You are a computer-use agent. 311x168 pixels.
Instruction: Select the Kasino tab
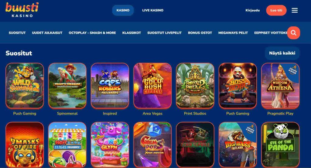123,10
